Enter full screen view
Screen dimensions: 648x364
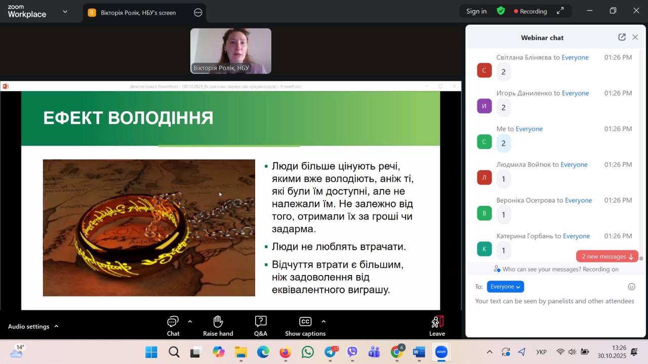[x=560, y=11]
